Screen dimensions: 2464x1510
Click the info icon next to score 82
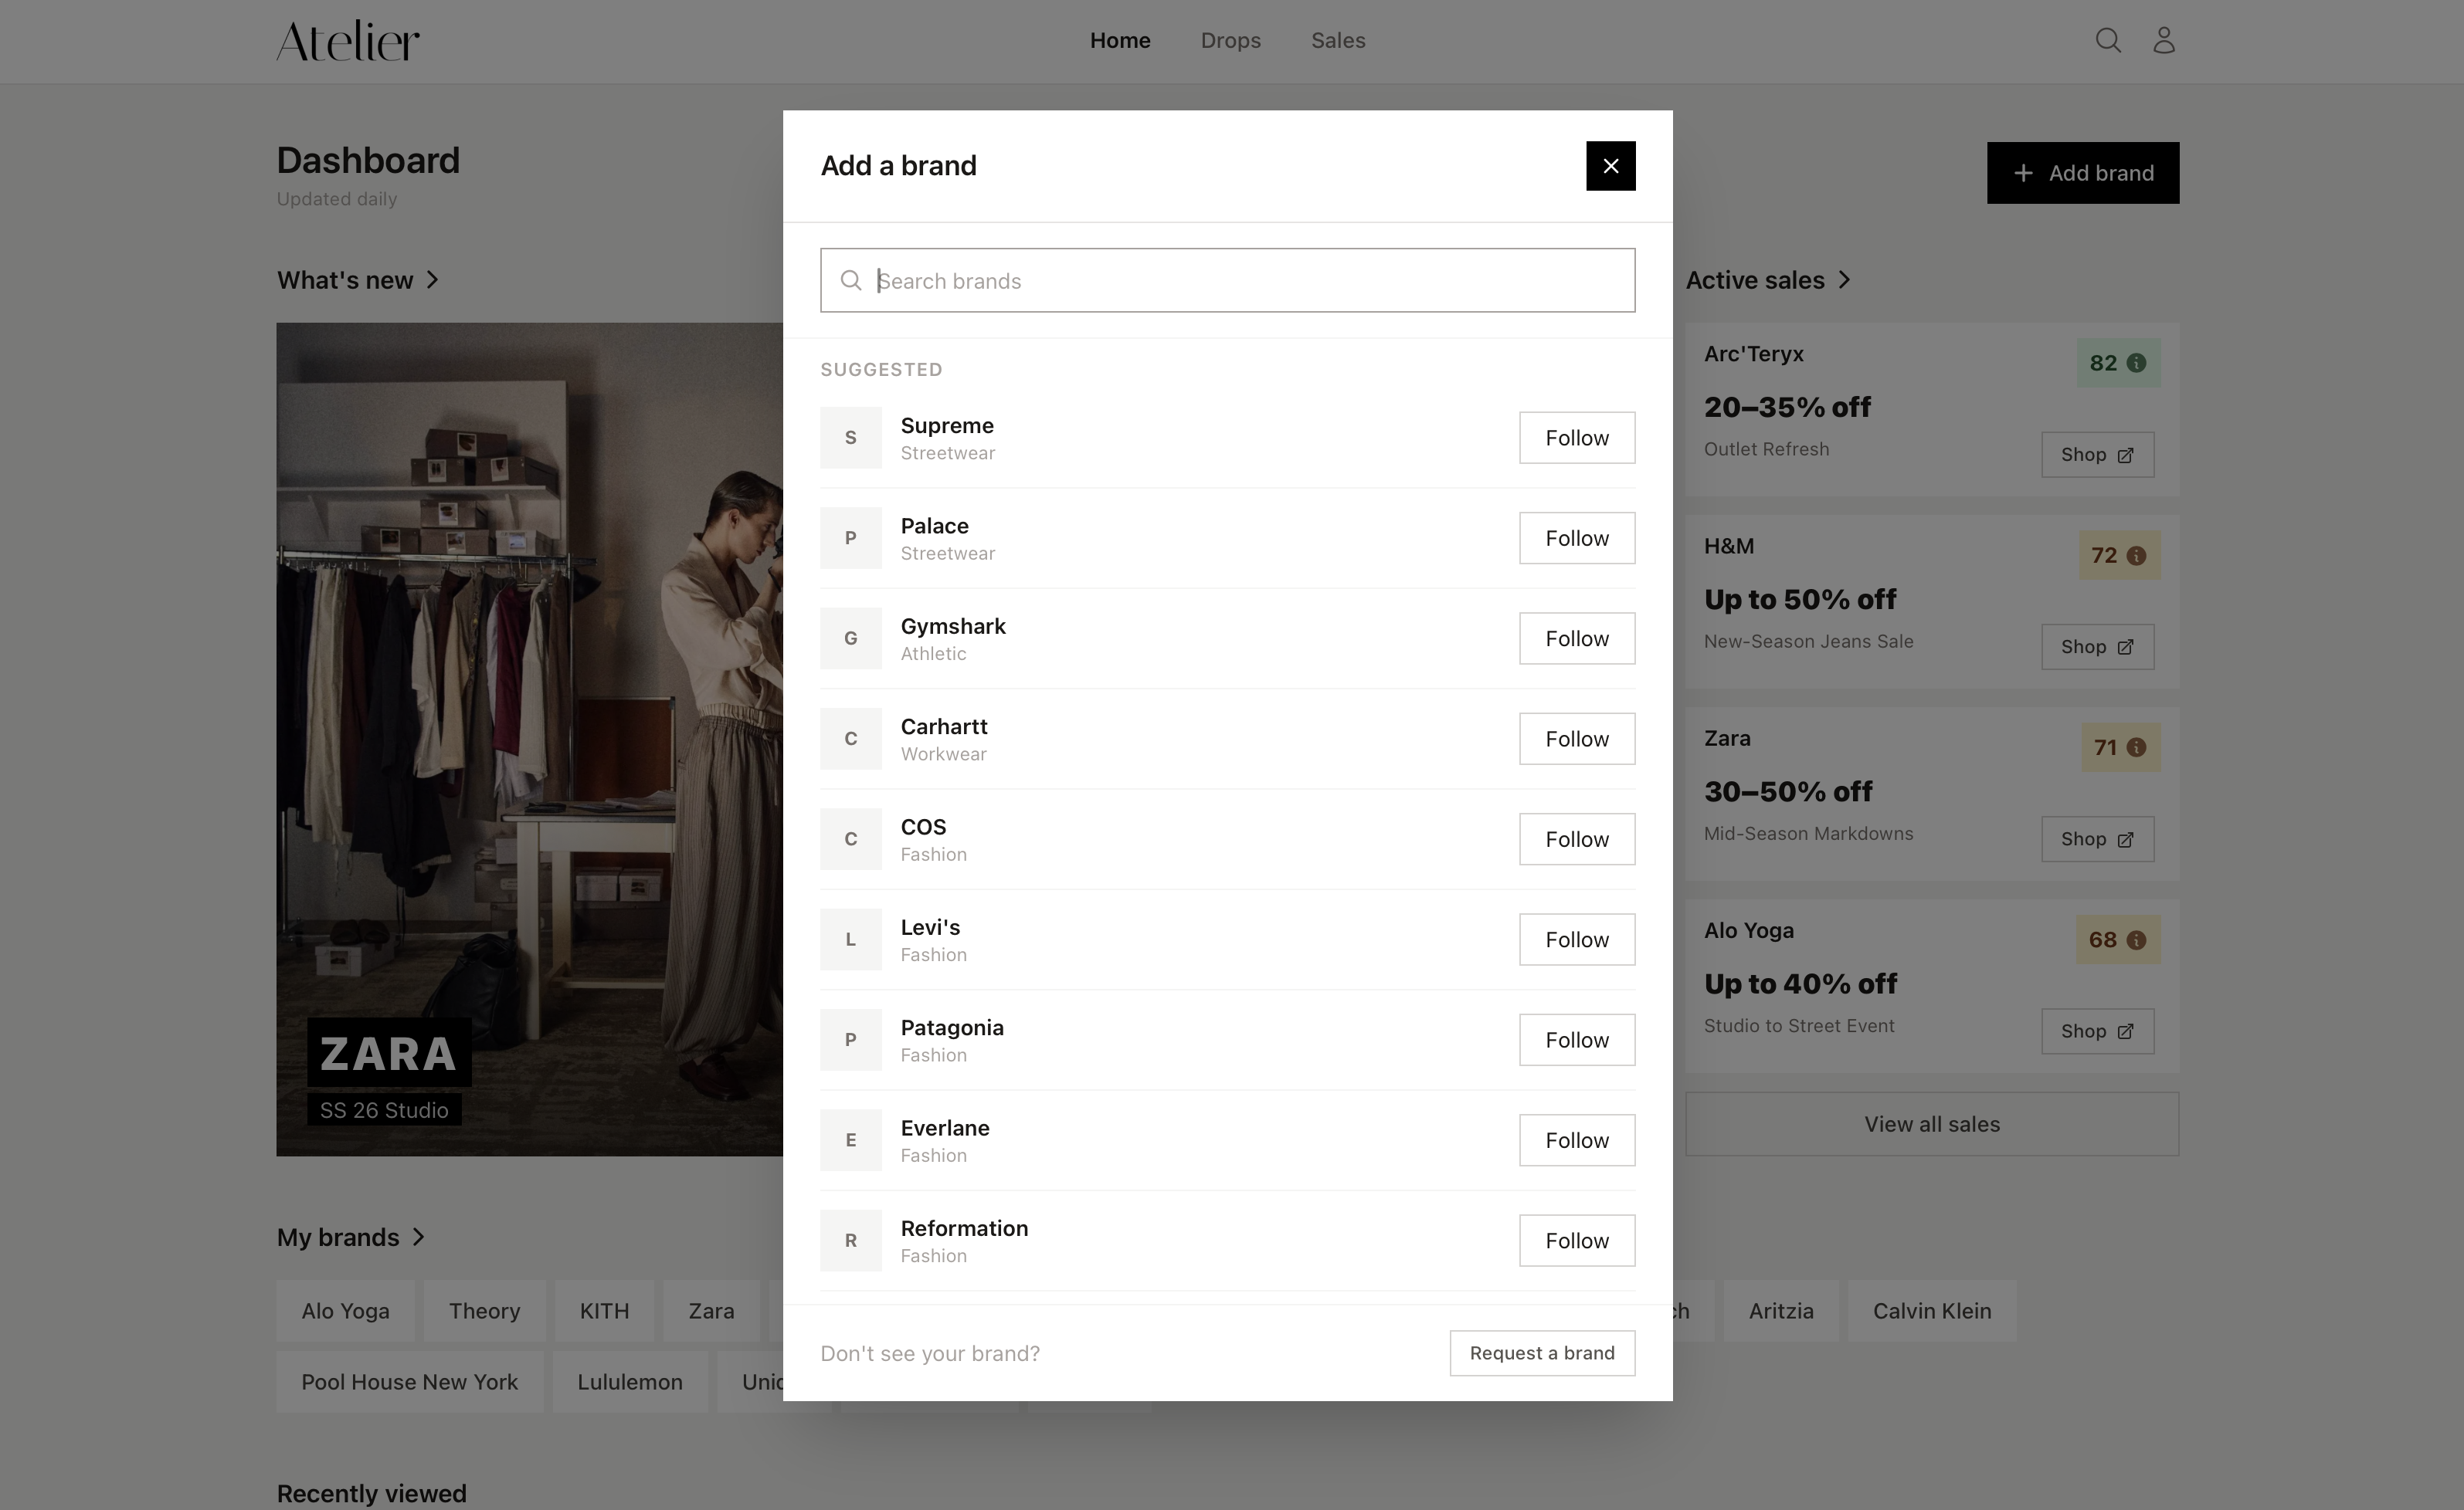(x=2136, y=364)
